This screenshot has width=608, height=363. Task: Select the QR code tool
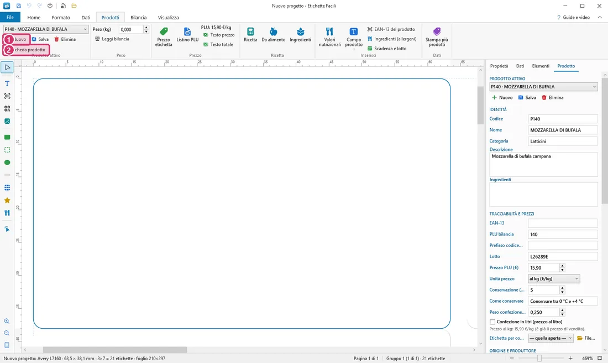(x=7, y=109)
